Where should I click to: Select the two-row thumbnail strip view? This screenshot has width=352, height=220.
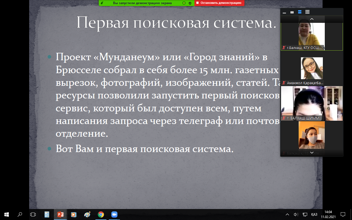pos(300,12)
